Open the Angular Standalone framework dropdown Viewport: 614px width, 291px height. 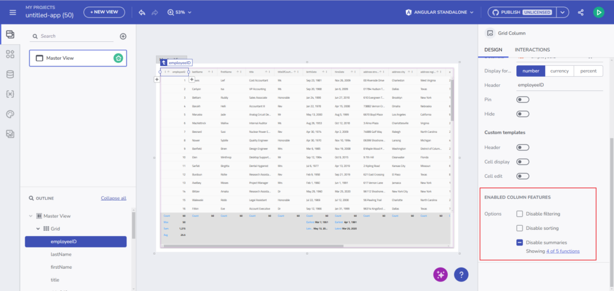(440, 12)
